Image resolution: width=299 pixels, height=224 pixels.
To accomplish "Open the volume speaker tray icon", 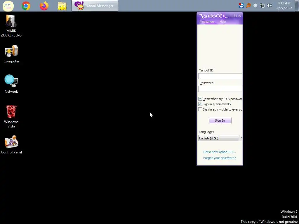I will tap(270, 6).
